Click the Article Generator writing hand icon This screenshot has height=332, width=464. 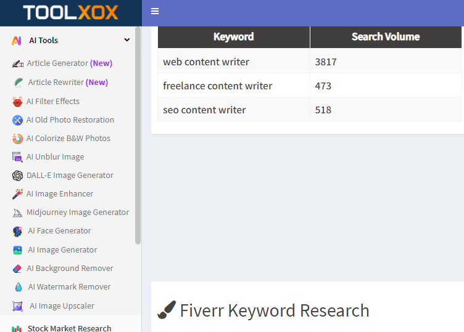click(18, 63)
